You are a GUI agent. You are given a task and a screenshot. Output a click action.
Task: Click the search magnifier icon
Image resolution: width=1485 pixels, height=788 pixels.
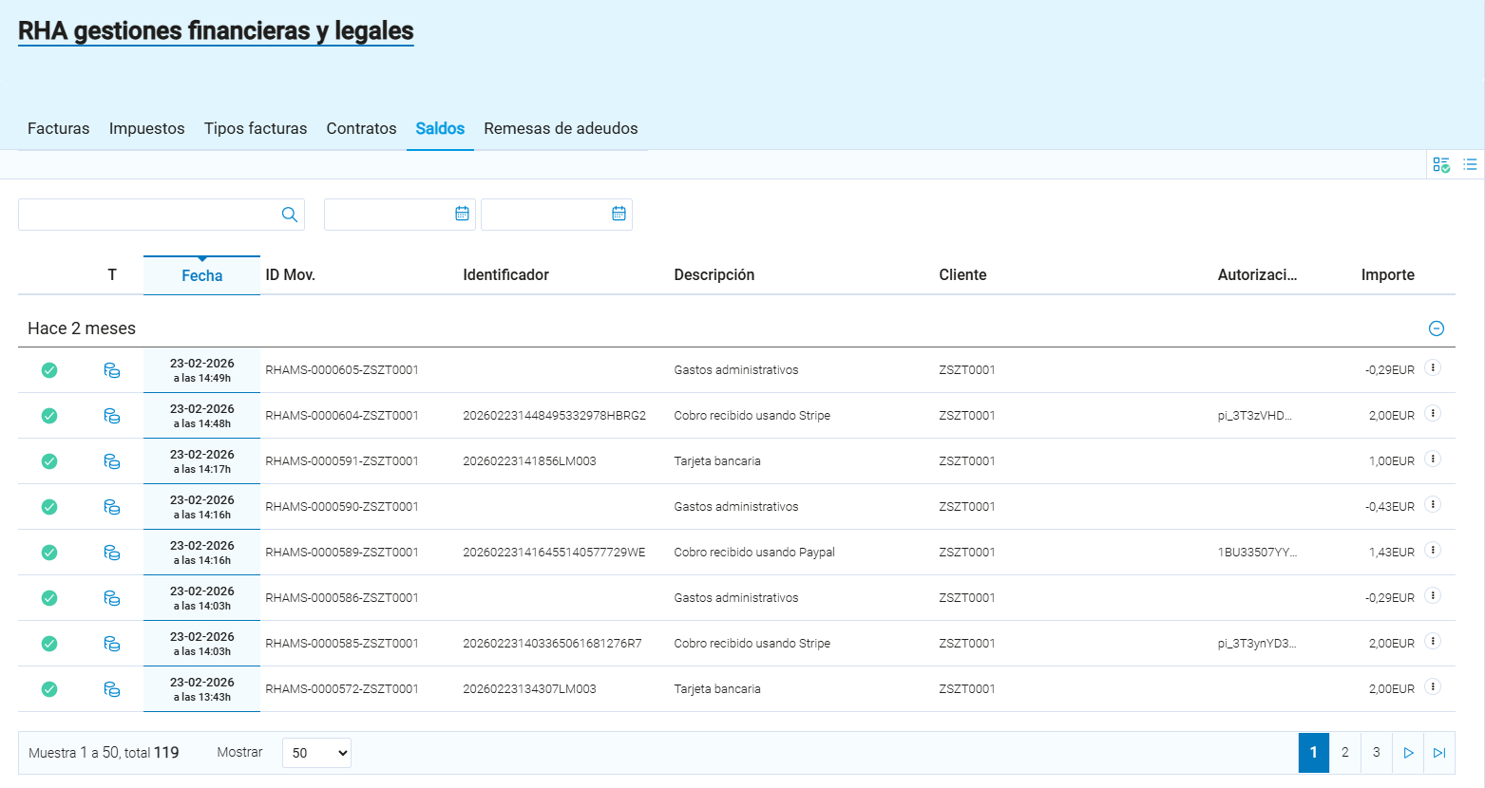pyautogui.click(x=290, y=215)
